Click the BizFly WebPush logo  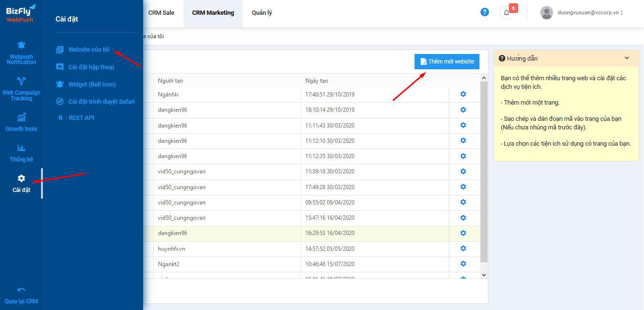(x=21, y=13)
